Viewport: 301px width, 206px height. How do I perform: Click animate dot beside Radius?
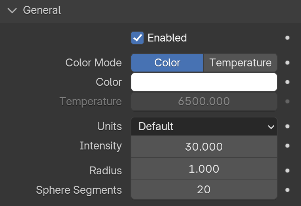(288, 170)
